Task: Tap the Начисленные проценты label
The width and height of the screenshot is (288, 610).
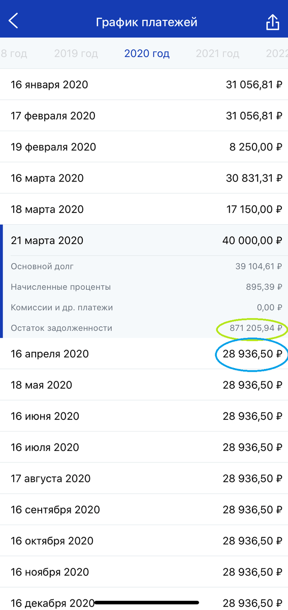Action: [x=61, y=287]
